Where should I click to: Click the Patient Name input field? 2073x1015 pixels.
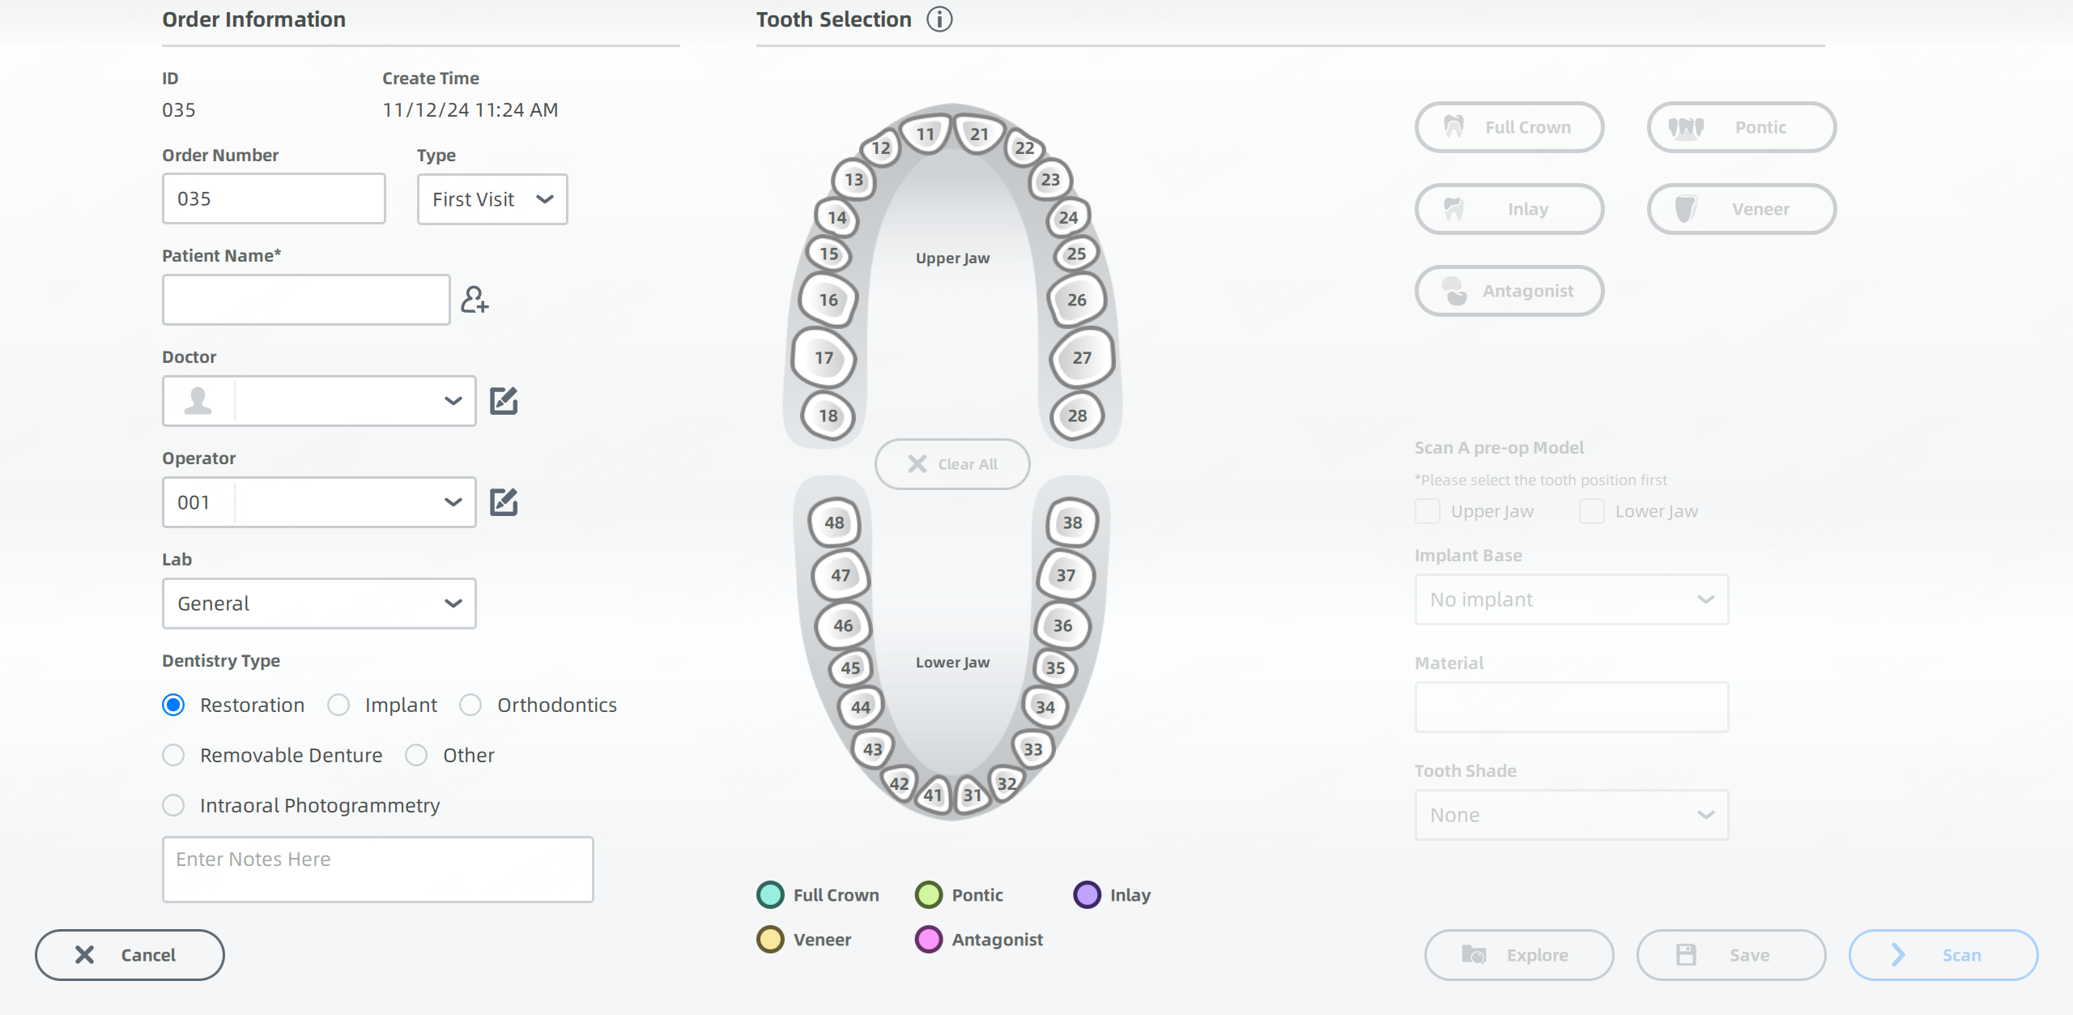pos(306,300)
